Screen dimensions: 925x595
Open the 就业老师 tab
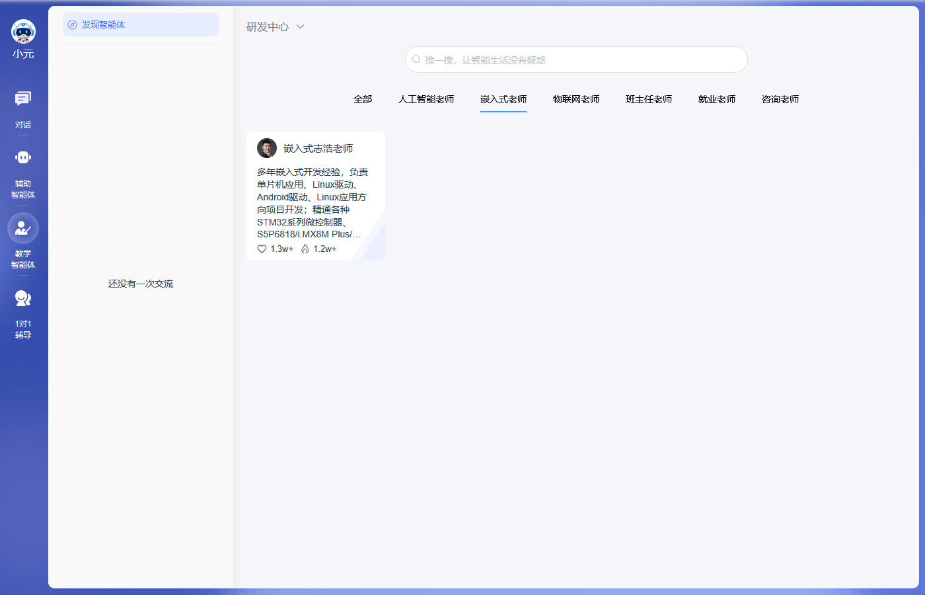point(717,99)
